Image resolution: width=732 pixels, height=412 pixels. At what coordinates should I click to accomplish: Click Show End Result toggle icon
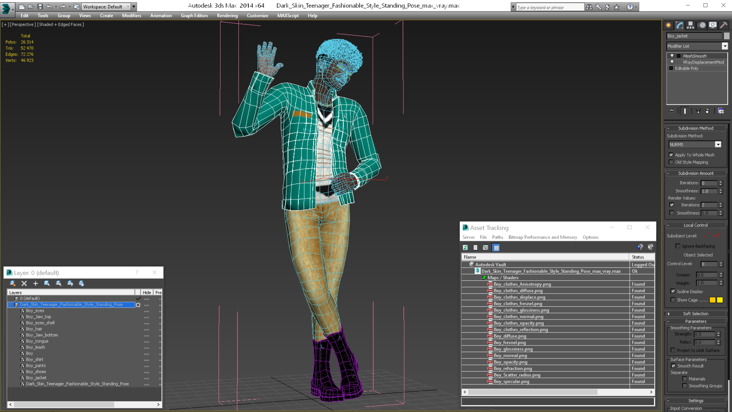(685, 111)
